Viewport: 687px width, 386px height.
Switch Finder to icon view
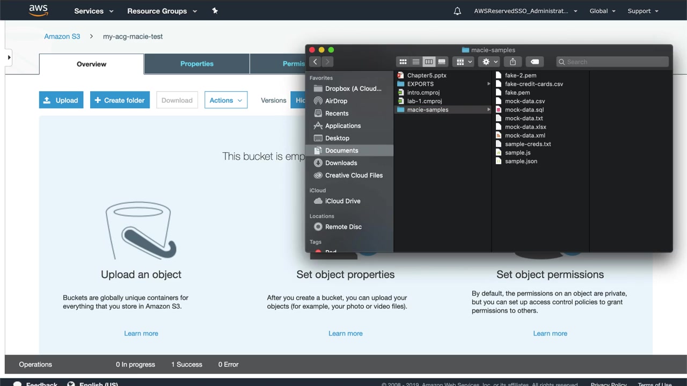pyautogui.click(x=403, y=62)
